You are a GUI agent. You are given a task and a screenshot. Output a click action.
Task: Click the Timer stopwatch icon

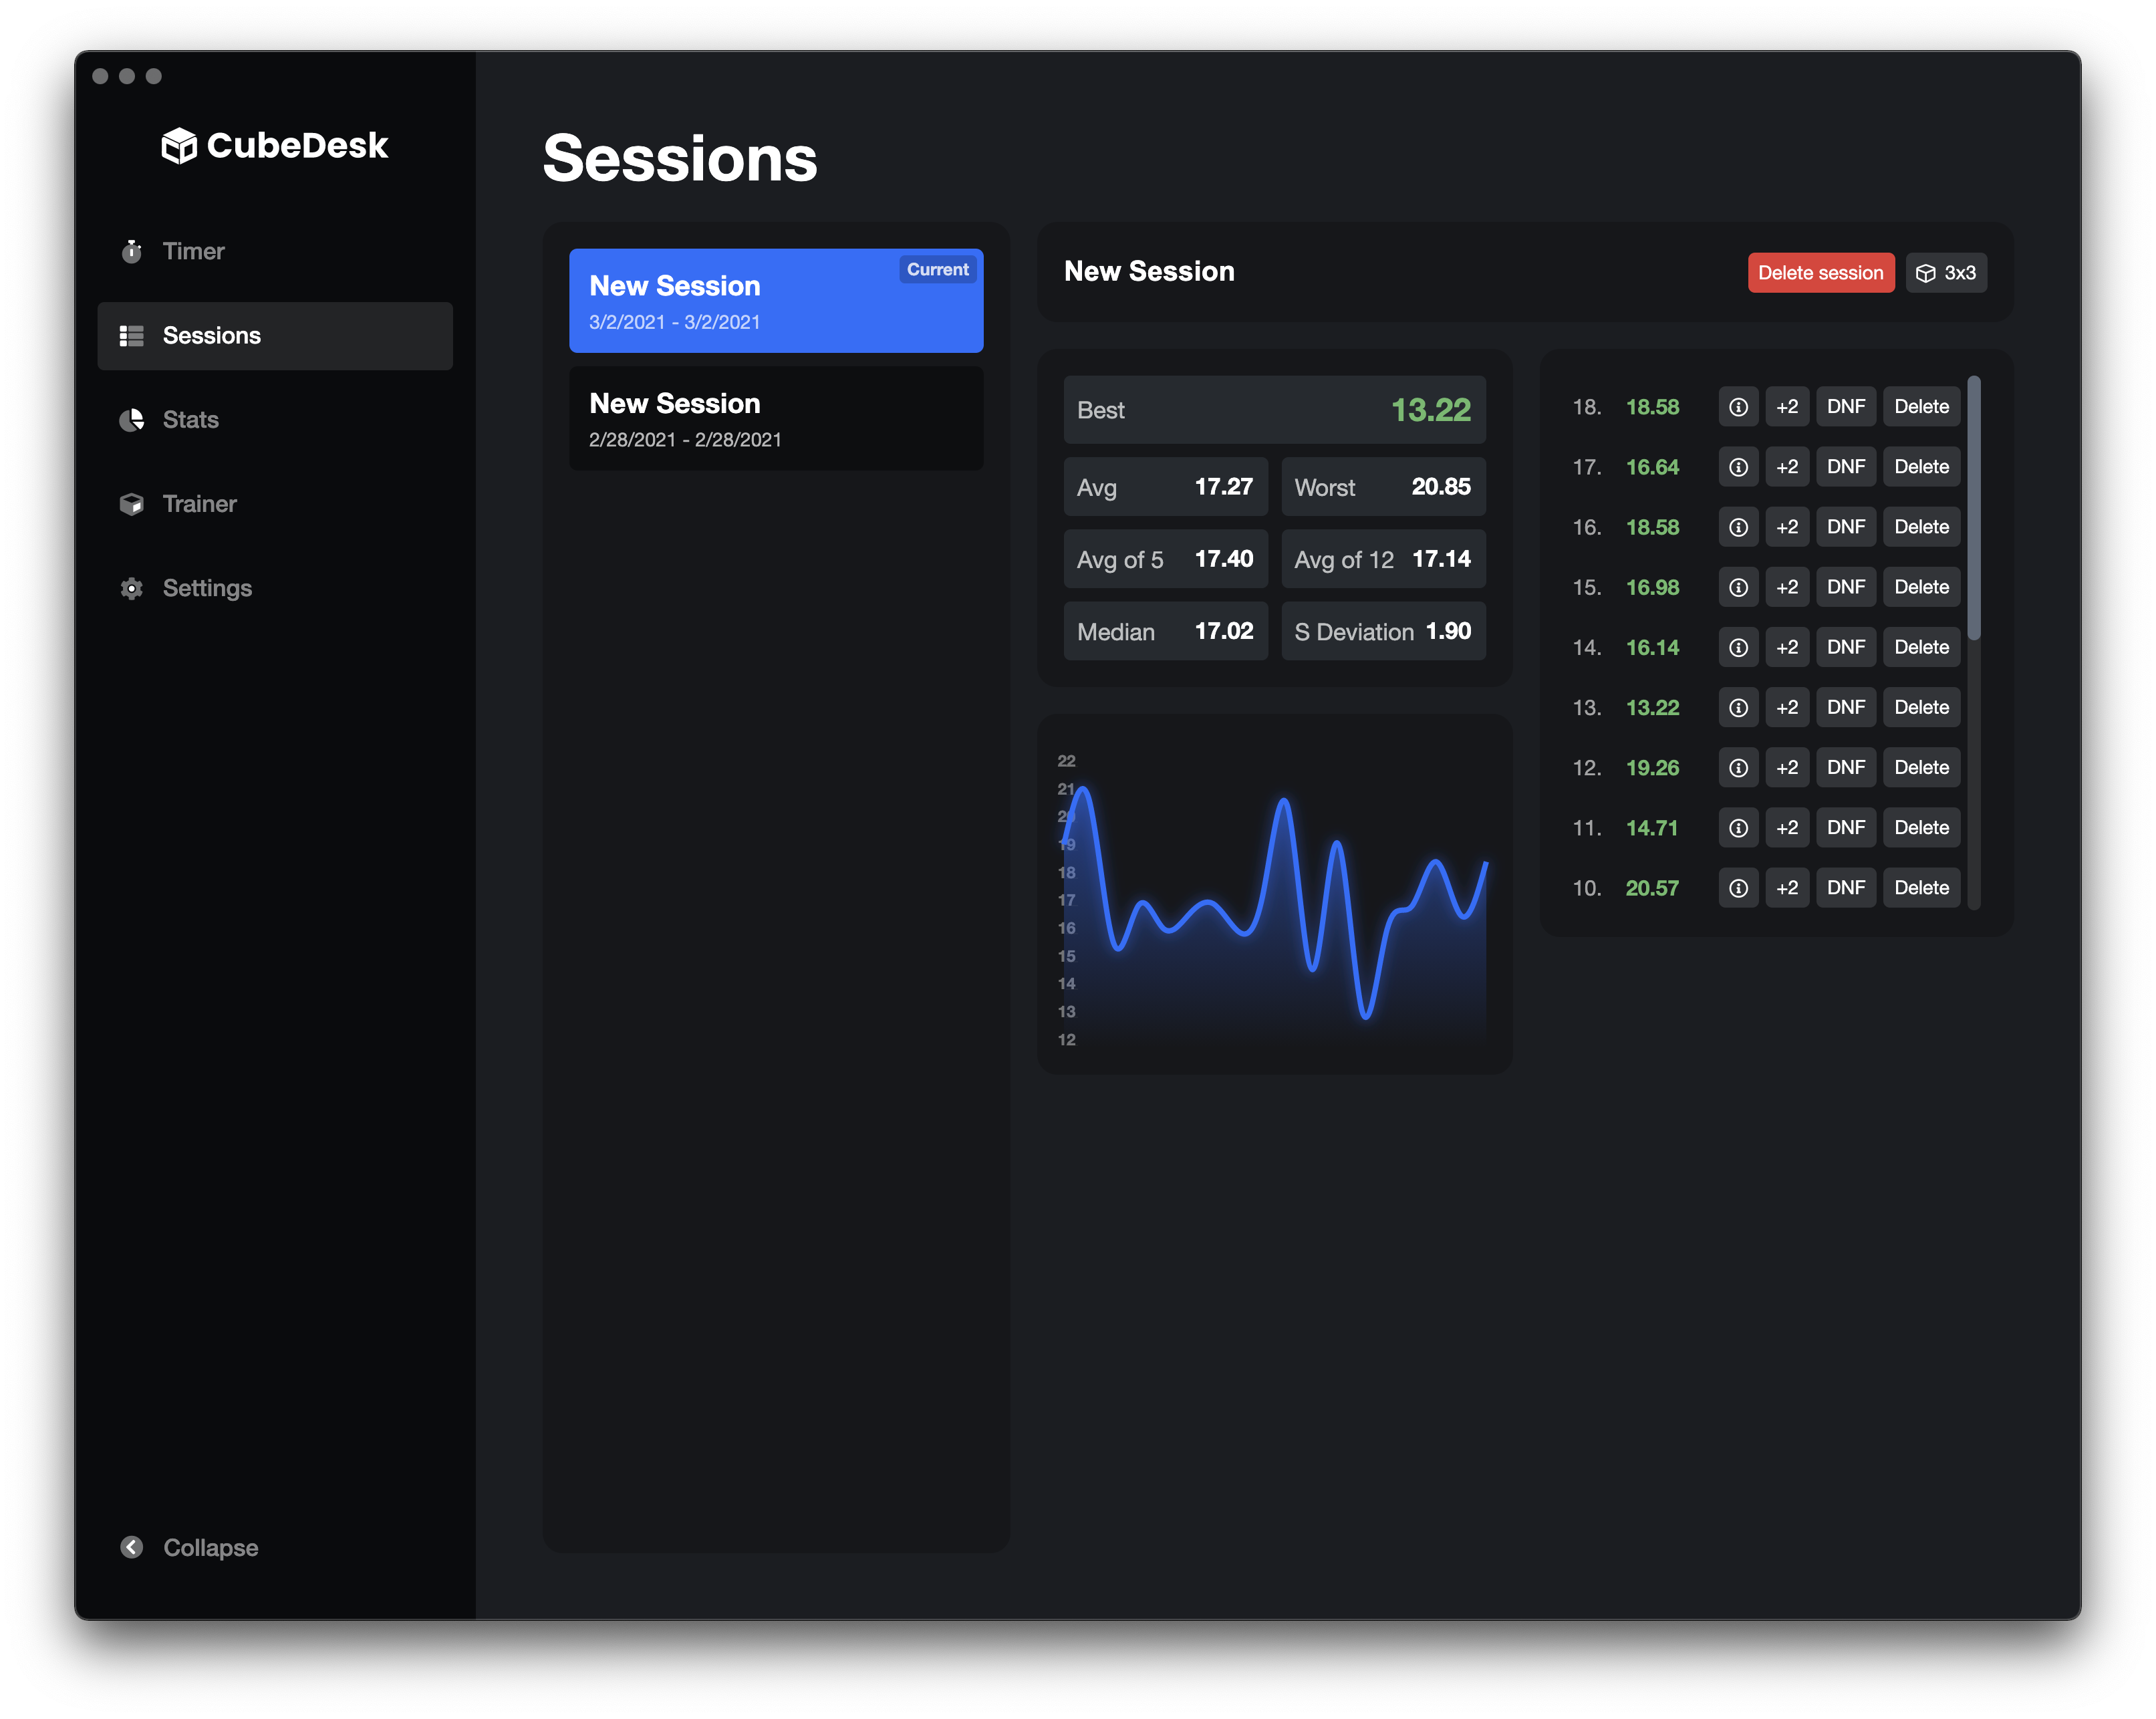(x=132, y=251)
